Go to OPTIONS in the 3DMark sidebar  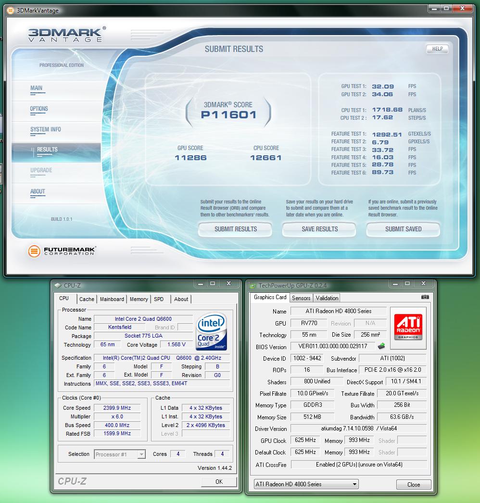(39, 109)
